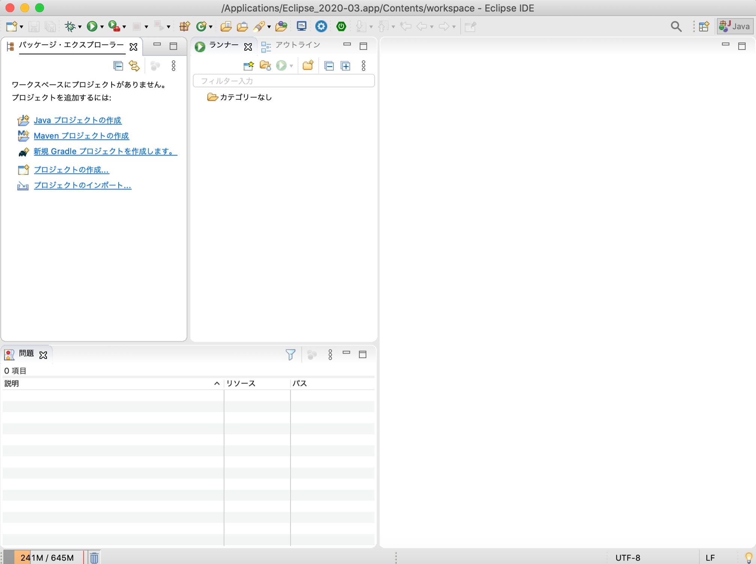756x564 pixels.
Task: Click 新規 Gradle プロジェクトを作成します link
Action: [x=105, y=151]
